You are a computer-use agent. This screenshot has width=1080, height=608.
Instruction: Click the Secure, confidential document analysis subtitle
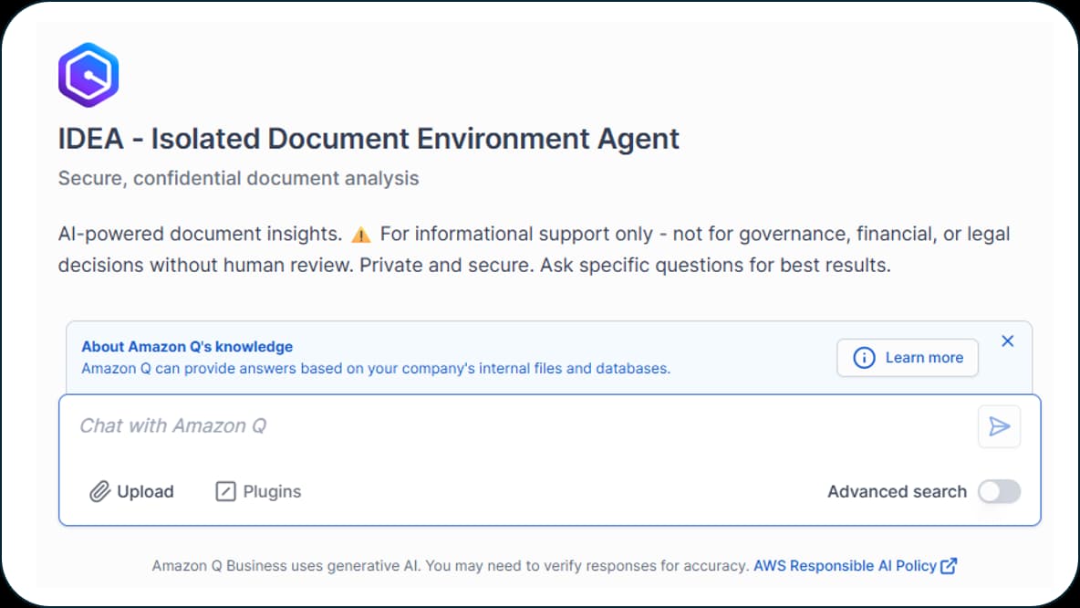pos(238,179)
